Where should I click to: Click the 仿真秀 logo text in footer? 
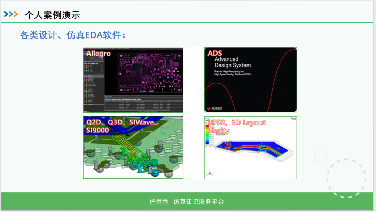point(159,202)
